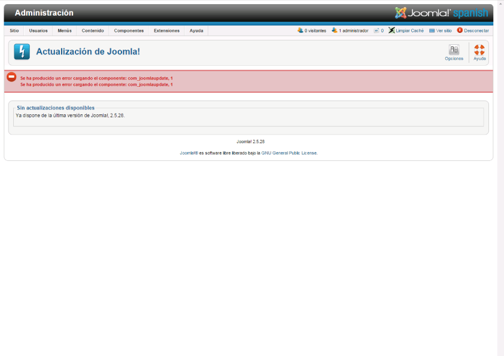
Task: Click the vertical page scrollbar
Action: tap(501, 178)
